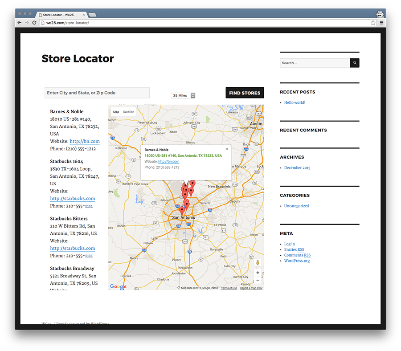This screenshot has height=351, width=401.
Task: Click the Log in link
Action: (x=290, y=244)
